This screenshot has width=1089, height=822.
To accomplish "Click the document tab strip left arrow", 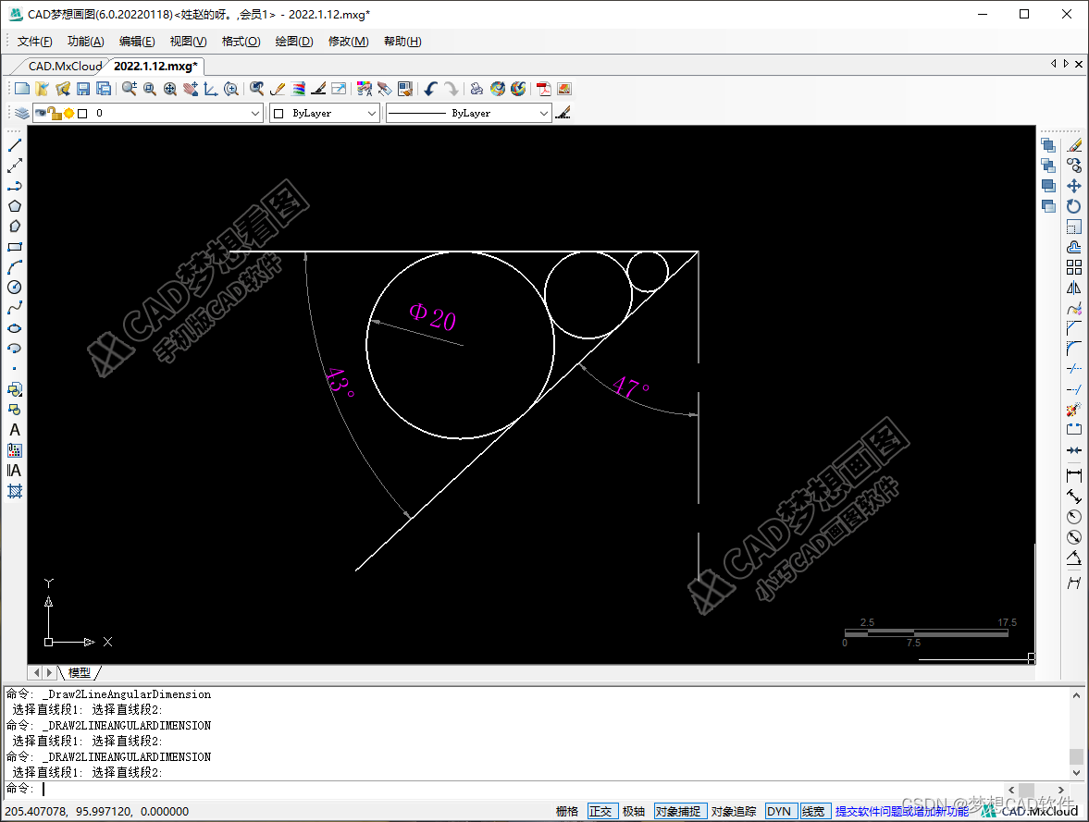I will pyautogui.click(x=1054, y=64).
